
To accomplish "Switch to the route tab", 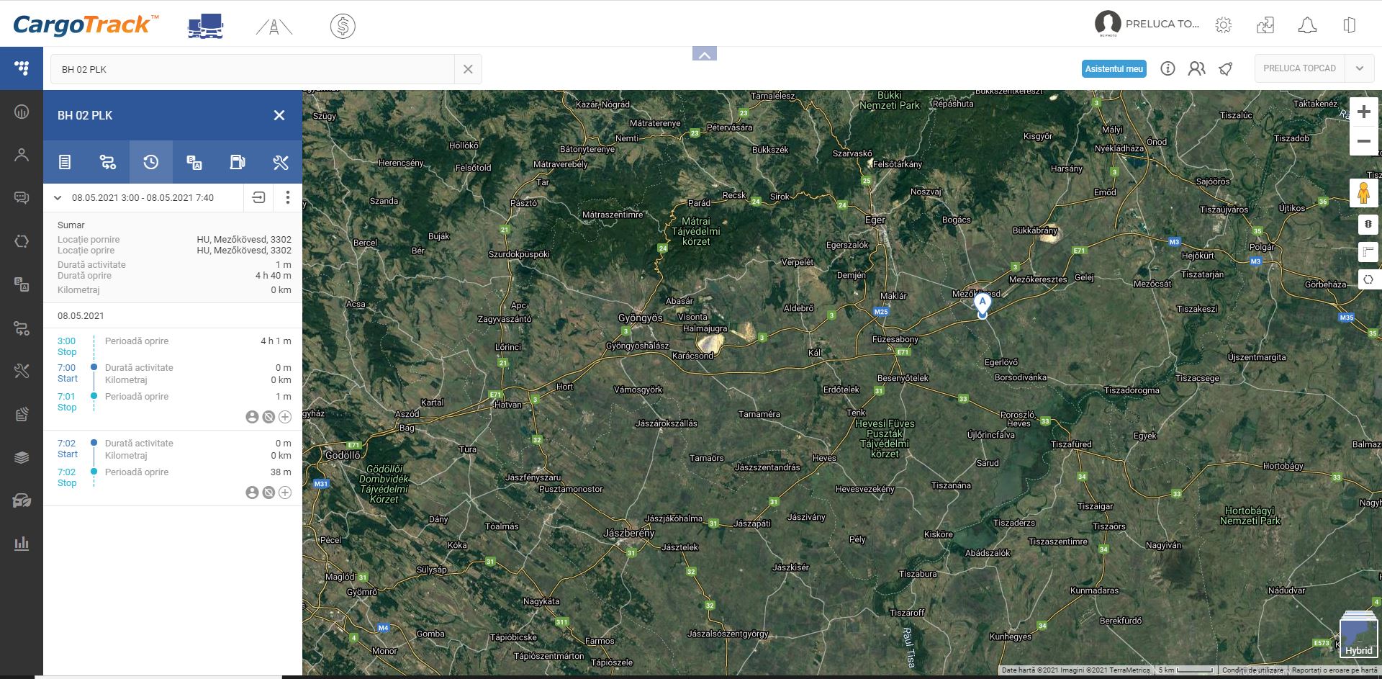I will [108, 162].
